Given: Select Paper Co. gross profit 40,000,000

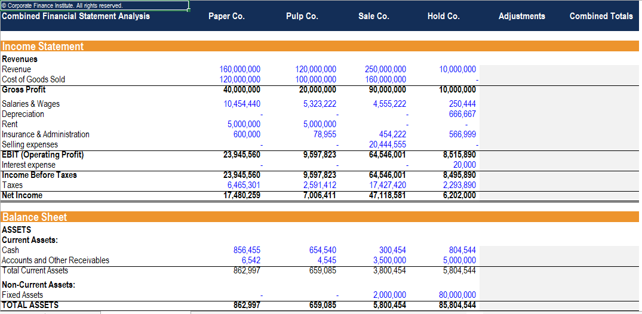Looking at the screenshot, I should tap(242, 90).
